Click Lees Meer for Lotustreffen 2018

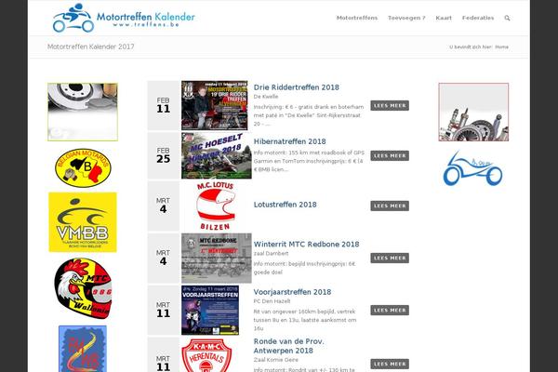point(390,206)
